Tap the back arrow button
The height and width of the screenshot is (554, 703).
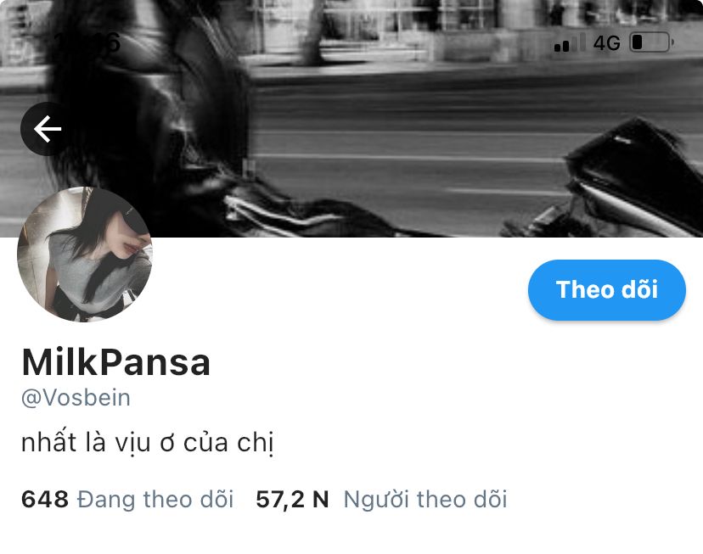point(47,129)
